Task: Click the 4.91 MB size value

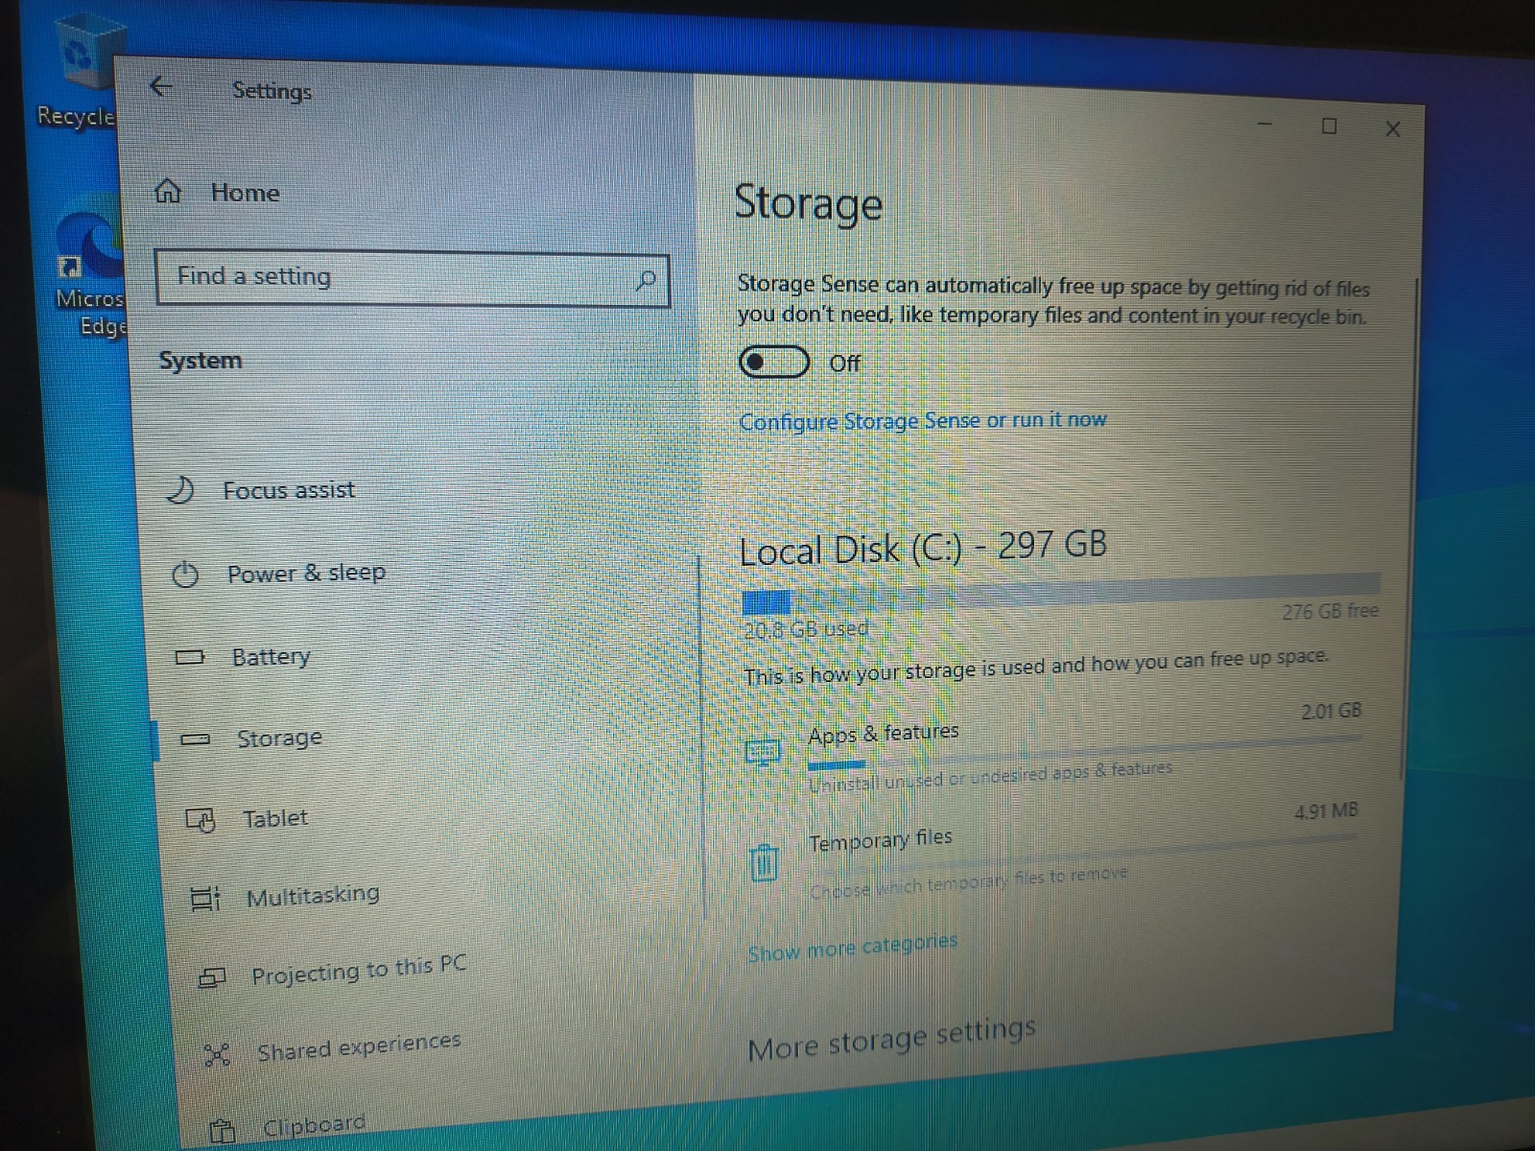Action: tap(1327, 811)
